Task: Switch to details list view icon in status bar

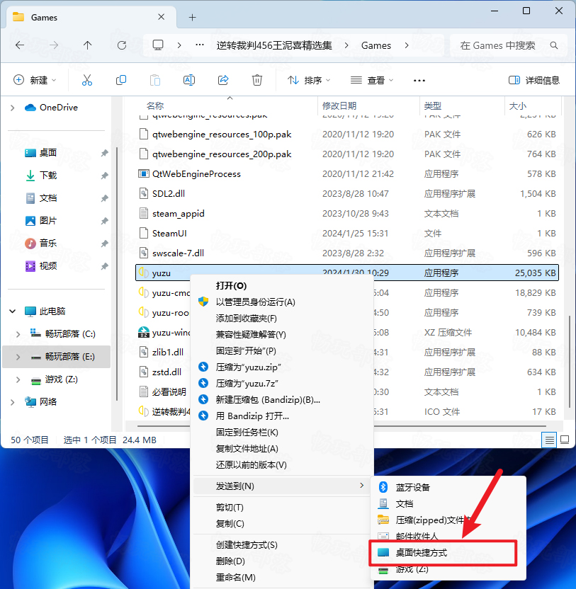Action: click(549, 440)
